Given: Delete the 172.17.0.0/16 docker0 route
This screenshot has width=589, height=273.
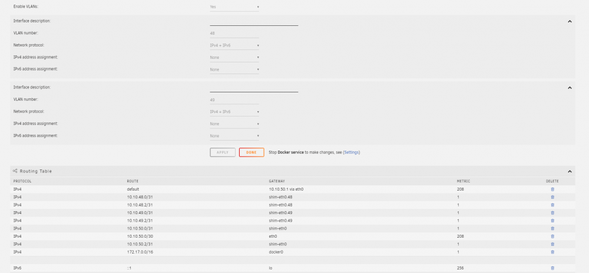Looking at the screenshot, I should point(552,252).
